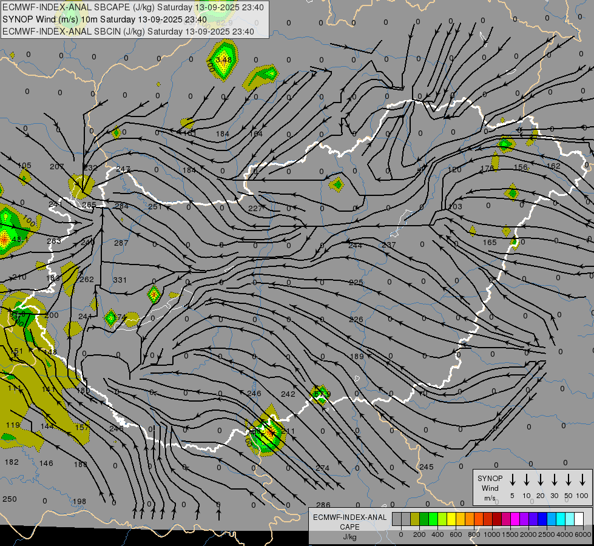Viewport: 594px width, 546px height.
Task: Pick the dark red CAPE swatch after 1000
Action: tap(497, 519)
